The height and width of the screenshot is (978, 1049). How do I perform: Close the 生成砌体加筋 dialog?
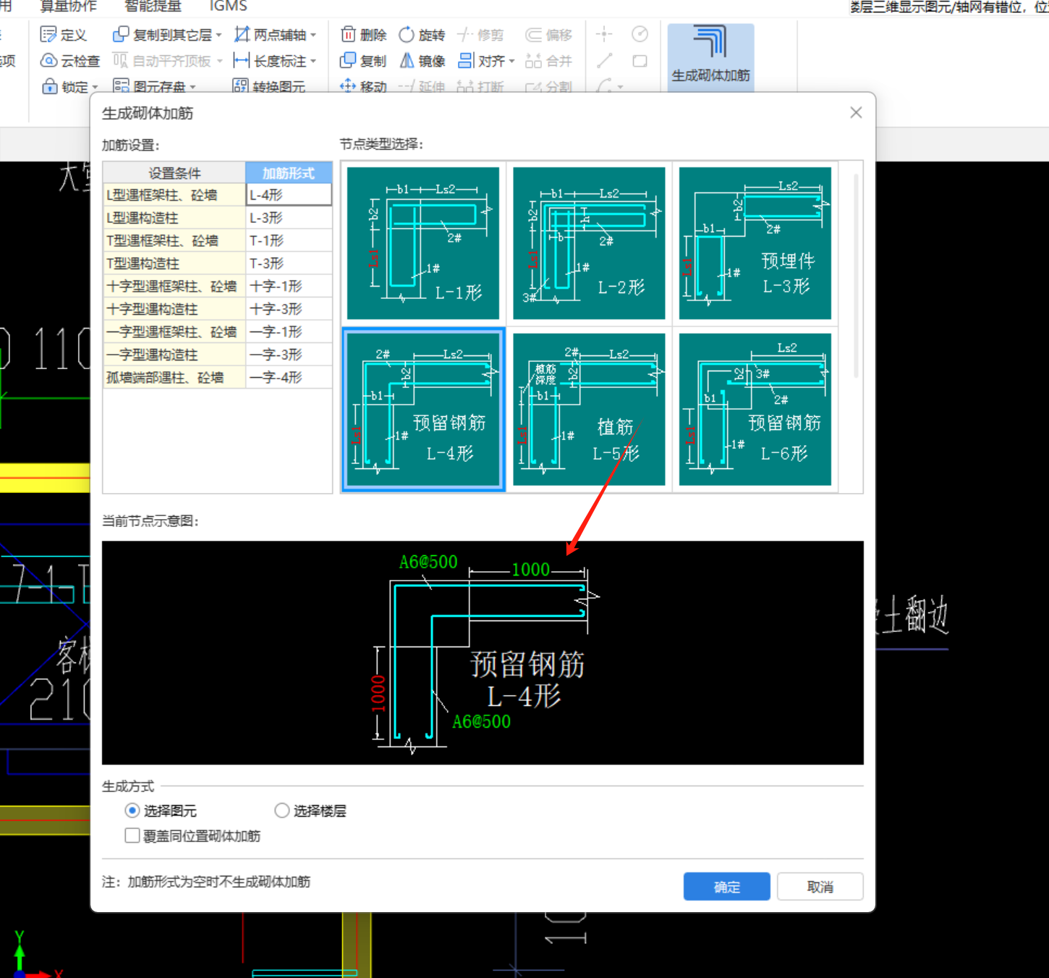point(856,112)
